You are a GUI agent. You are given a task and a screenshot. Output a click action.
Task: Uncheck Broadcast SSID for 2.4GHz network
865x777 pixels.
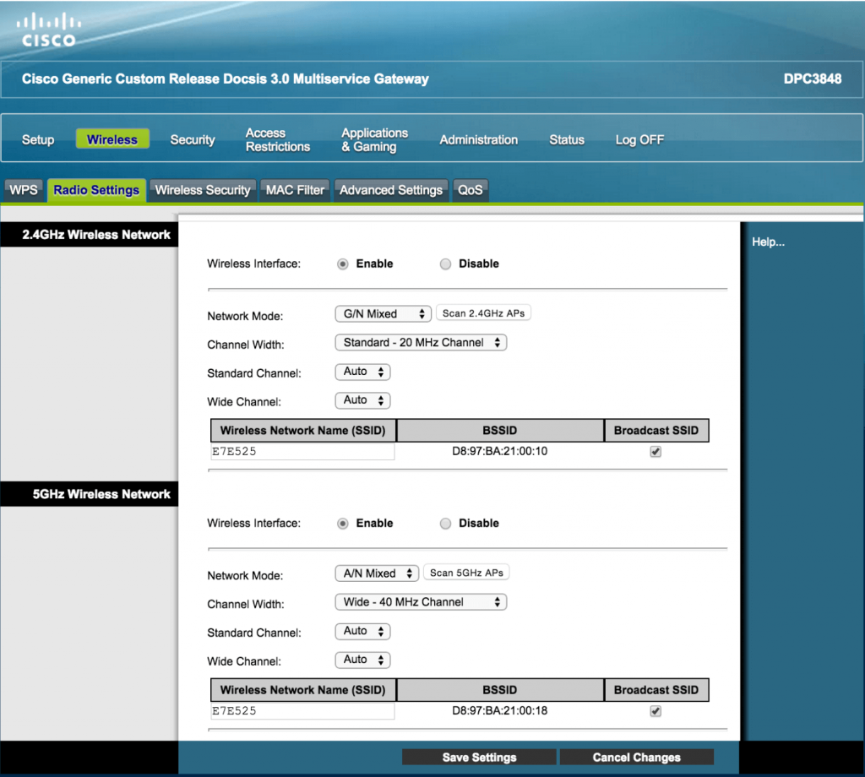pyautogui.click(x=656, y=451)
